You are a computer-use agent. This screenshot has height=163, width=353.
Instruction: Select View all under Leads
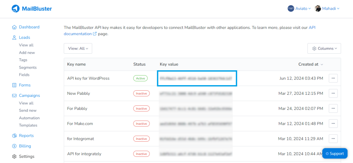pos(26,45)
